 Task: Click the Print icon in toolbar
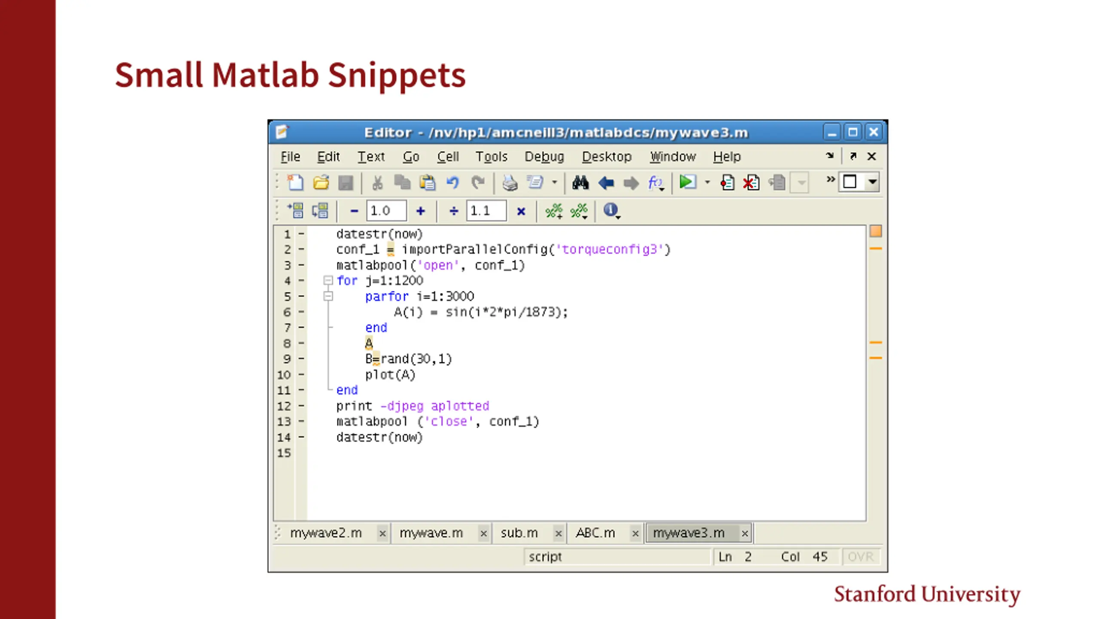510,183
